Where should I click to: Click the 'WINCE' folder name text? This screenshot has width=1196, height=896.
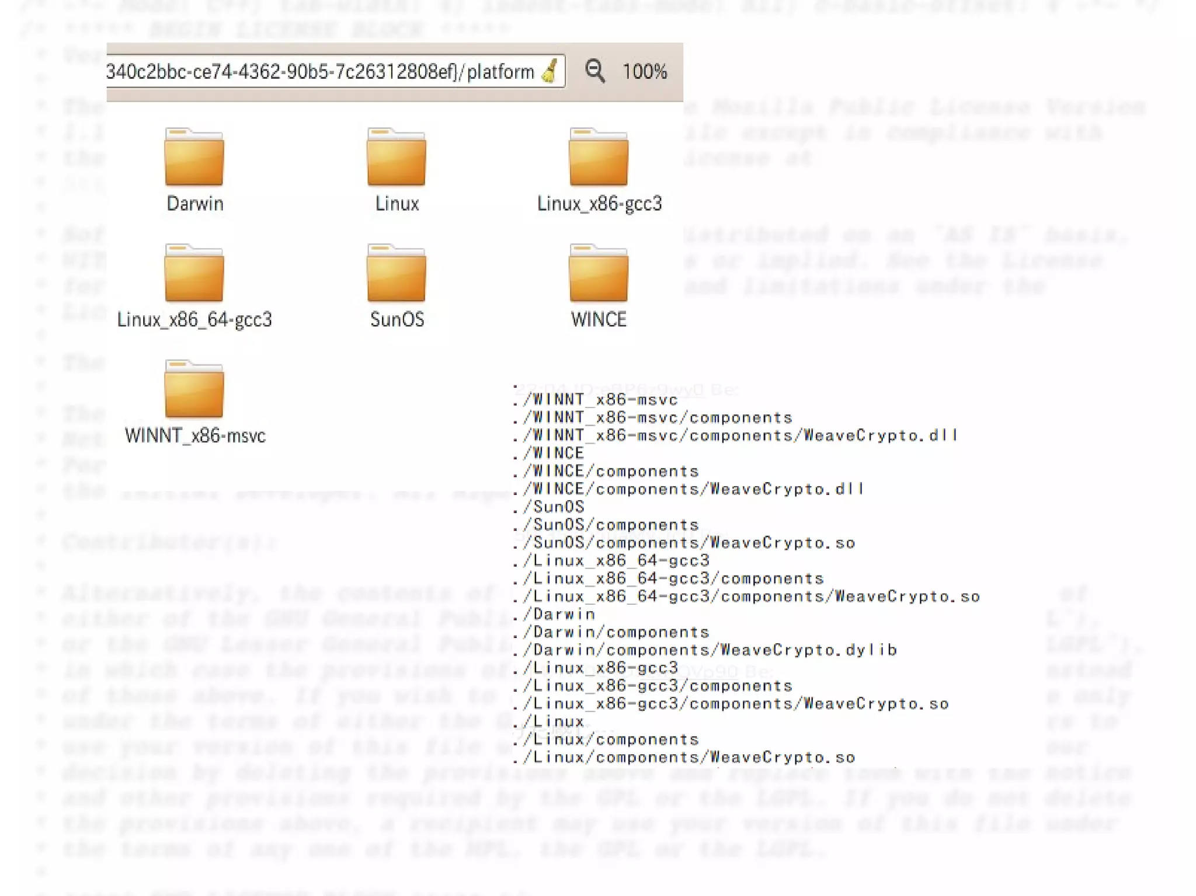(599, 319)
